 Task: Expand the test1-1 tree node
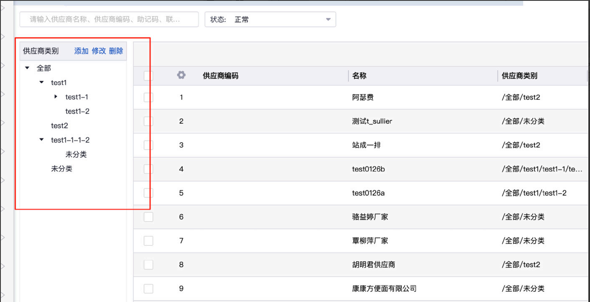tap(56, 97)
